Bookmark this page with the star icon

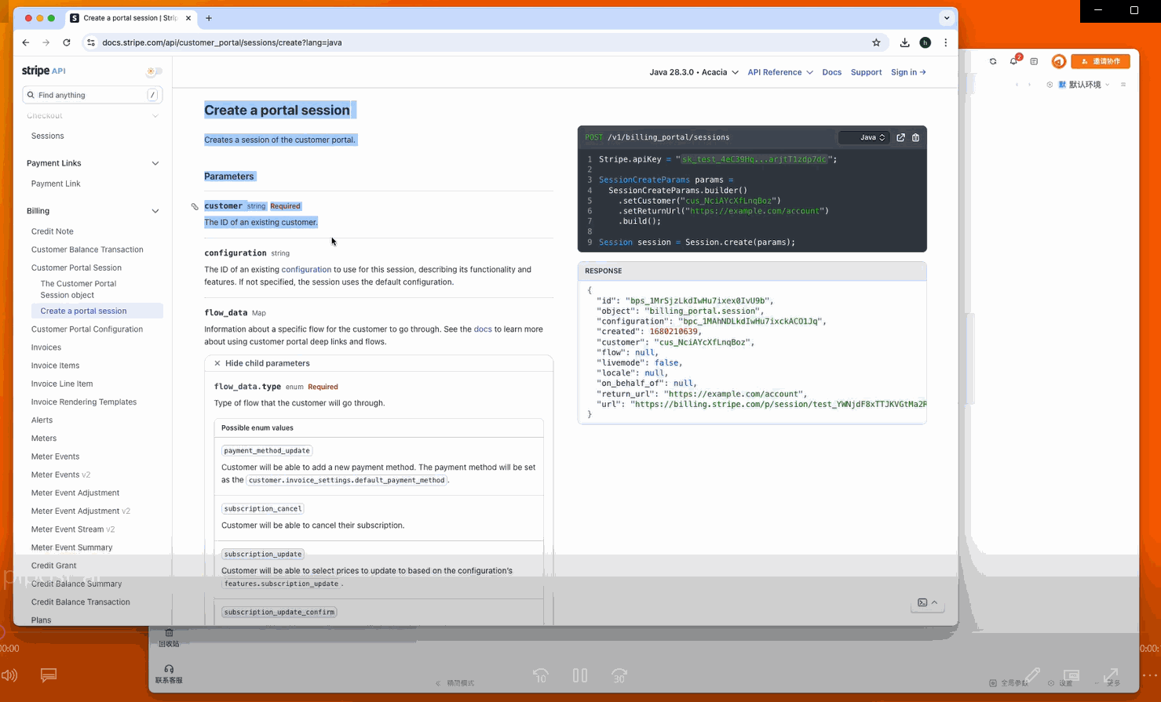coord(876,42)
